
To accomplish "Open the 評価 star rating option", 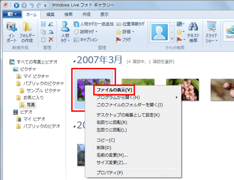I will pyautogui.click(x=125, y=32).
